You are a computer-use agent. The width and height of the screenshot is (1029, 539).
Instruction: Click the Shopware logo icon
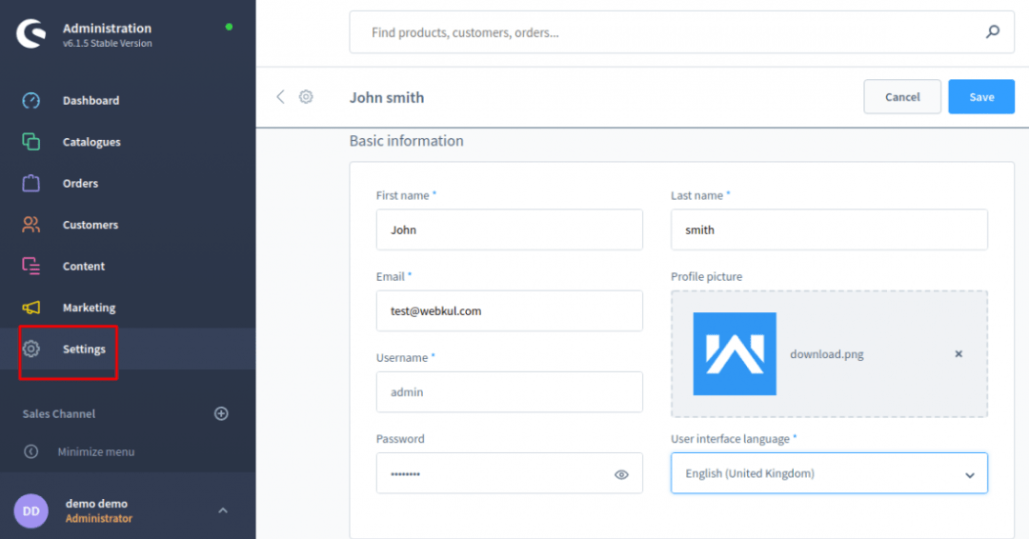pos(30,33)
